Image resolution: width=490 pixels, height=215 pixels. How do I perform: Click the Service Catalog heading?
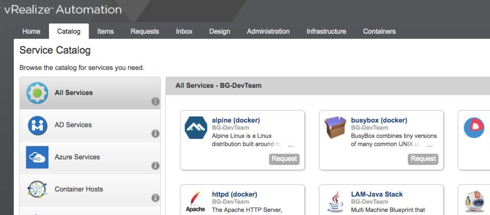[55, 51]
